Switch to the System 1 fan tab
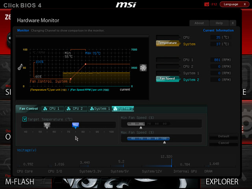Image resolution: width=252 pixels, height=189 pixels. point(99,109)
